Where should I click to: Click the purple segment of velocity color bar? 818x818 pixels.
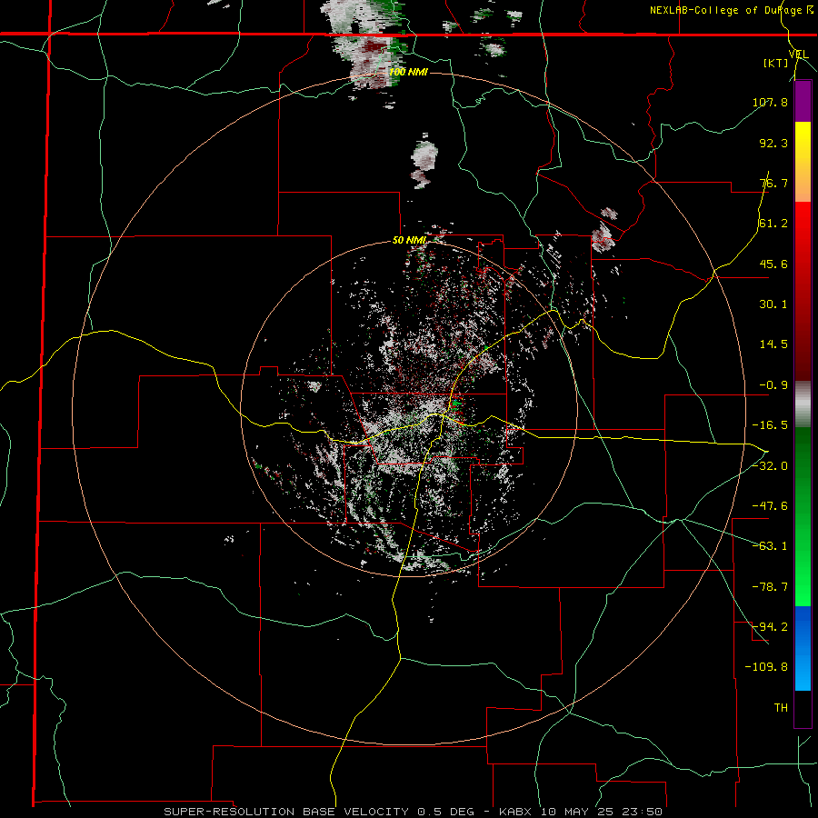pyautogui.click(x=803, y=102)
